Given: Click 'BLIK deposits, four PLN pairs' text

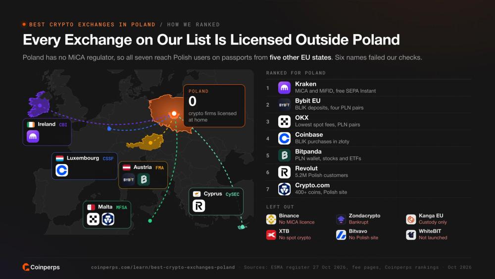Looking at the screenshot, I should pos(329,108).
